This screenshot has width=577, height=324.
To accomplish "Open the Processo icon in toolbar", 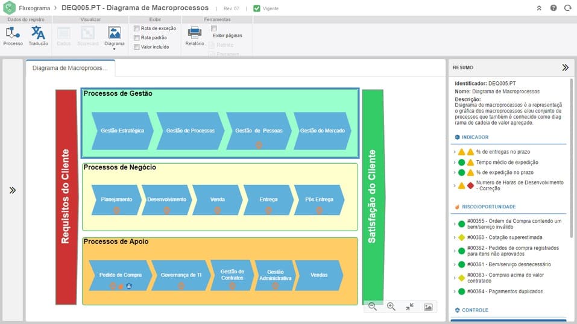I will click(x=13, y=36).
